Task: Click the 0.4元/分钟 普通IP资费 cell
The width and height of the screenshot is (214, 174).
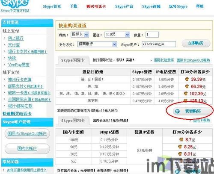Action: point(145,150)
